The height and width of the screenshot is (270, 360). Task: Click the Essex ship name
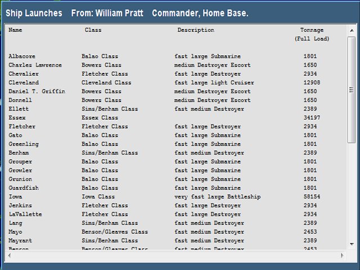[17, 118]
